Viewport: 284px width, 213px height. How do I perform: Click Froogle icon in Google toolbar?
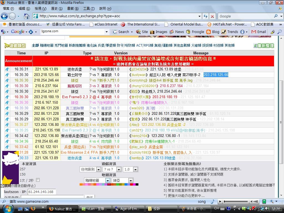[x=189, y=32]
